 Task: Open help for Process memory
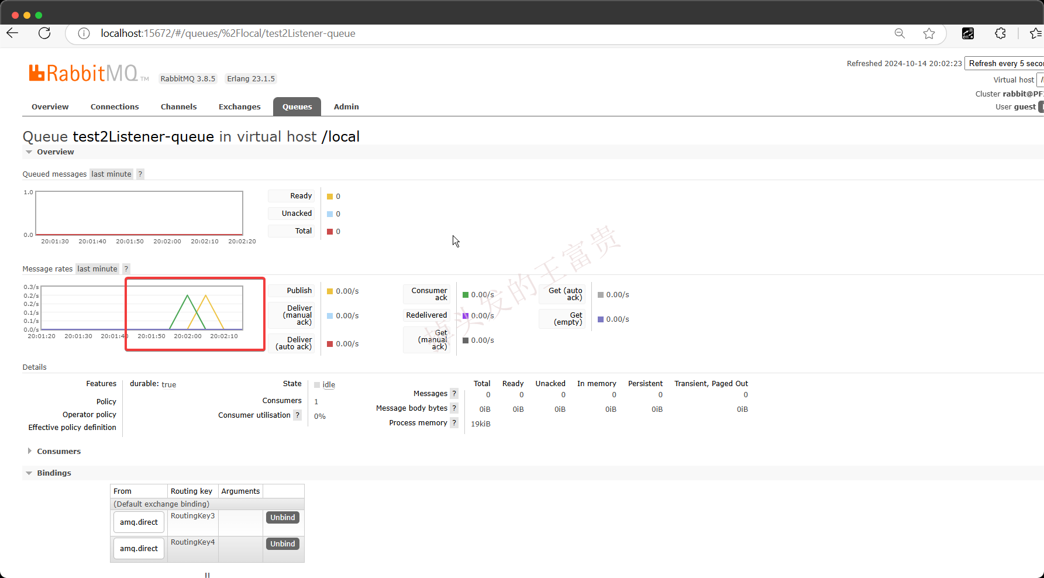[x=454, y=422]
